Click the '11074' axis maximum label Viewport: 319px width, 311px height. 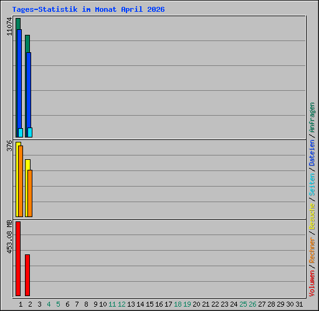tap(9, 26)
